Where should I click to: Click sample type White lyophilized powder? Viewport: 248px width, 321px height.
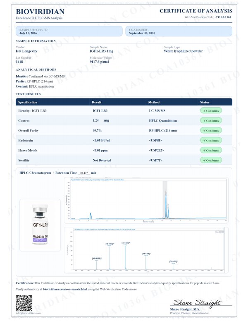pyautogui.click(x=184, y=51)
